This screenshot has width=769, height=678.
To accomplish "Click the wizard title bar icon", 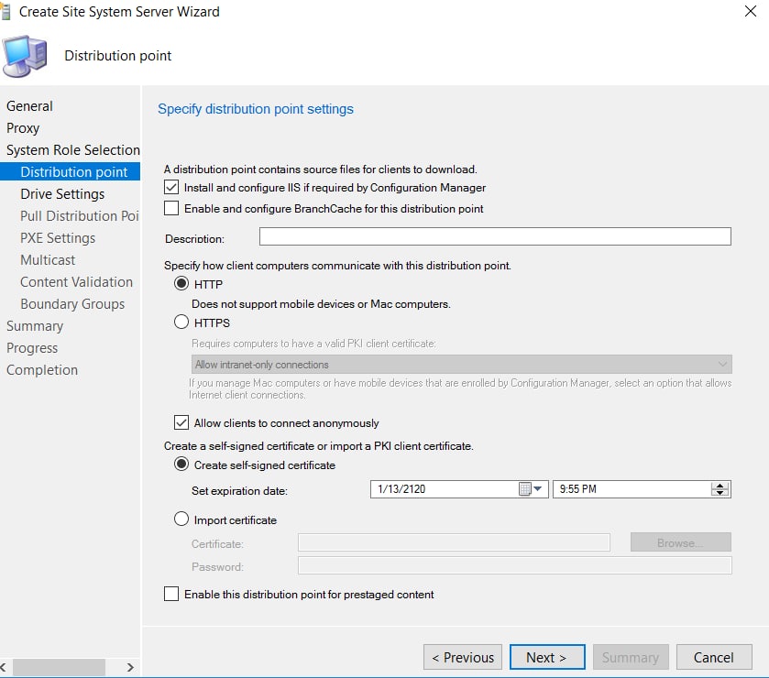I will click(5, 11).
